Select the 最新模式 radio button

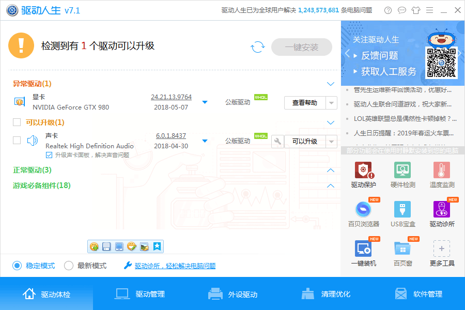pyautogui.click(x=69, y=266)
